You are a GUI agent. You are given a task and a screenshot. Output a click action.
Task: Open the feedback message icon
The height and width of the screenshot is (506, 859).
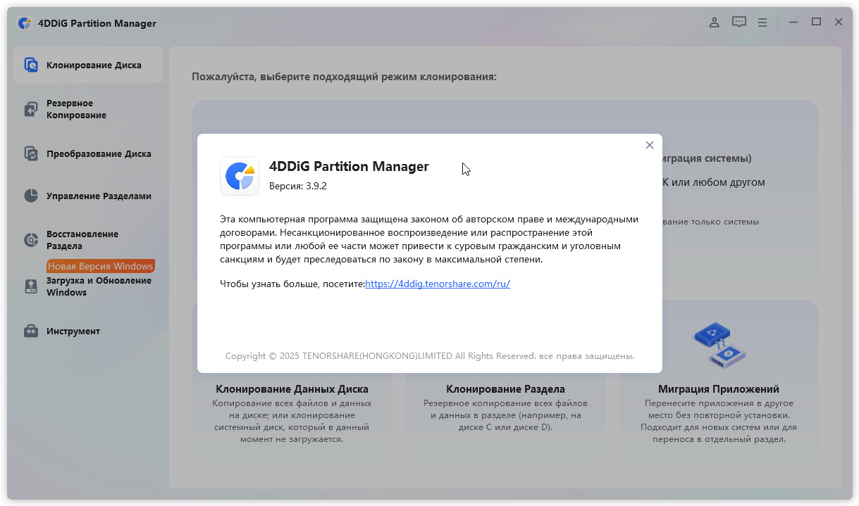[x=739, y=23]
